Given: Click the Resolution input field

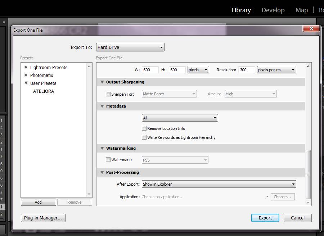Looking at the screenshot, I should point(246,70).
